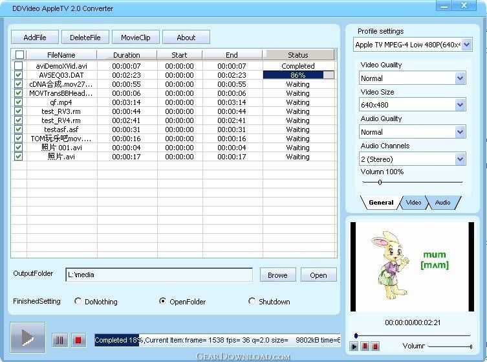The image size is (487, 362).
Task: Minimize the converter window
Action: (x=444, y=6)
